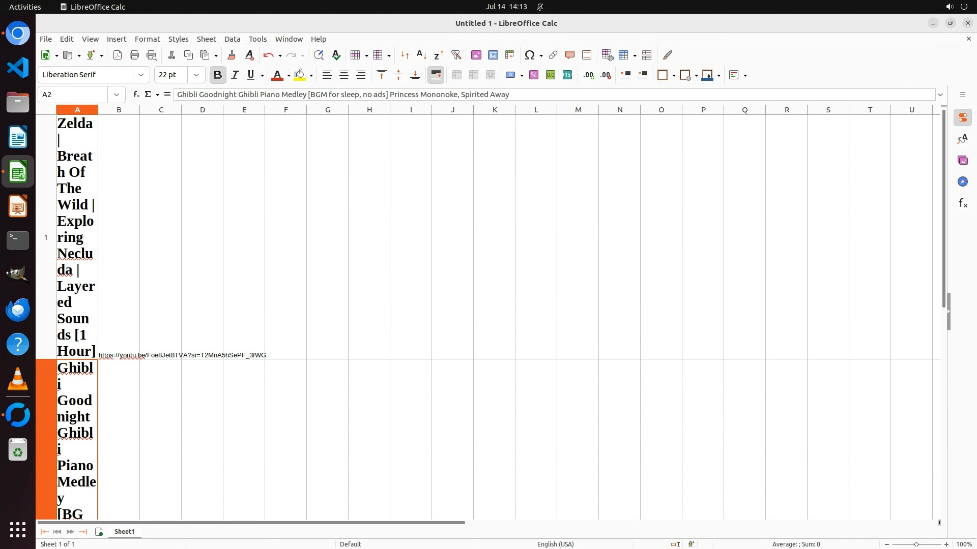Expand the formula bar
The height and width of the screenshot is (549, 977).
940,95
